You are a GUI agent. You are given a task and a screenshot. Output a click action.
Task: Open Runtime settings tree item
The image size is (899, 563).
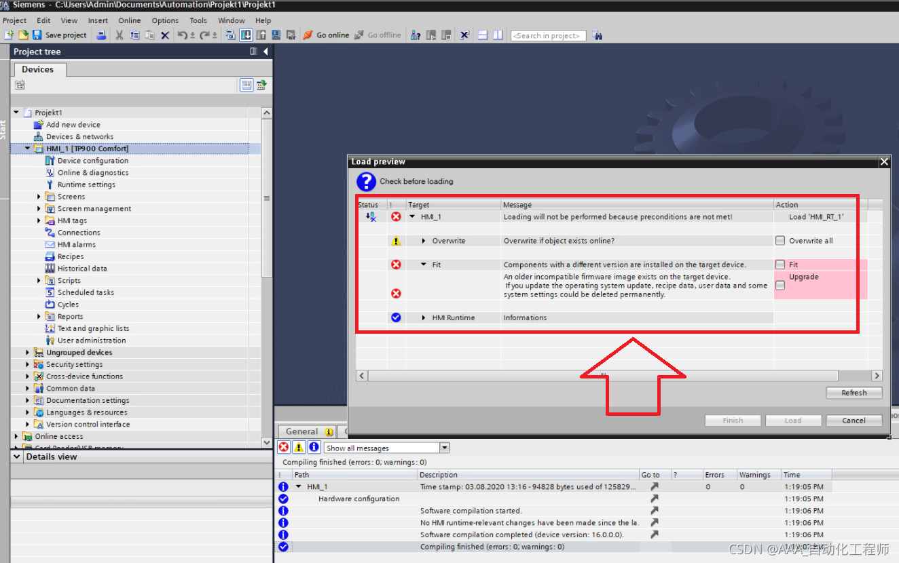click(86, 185)
